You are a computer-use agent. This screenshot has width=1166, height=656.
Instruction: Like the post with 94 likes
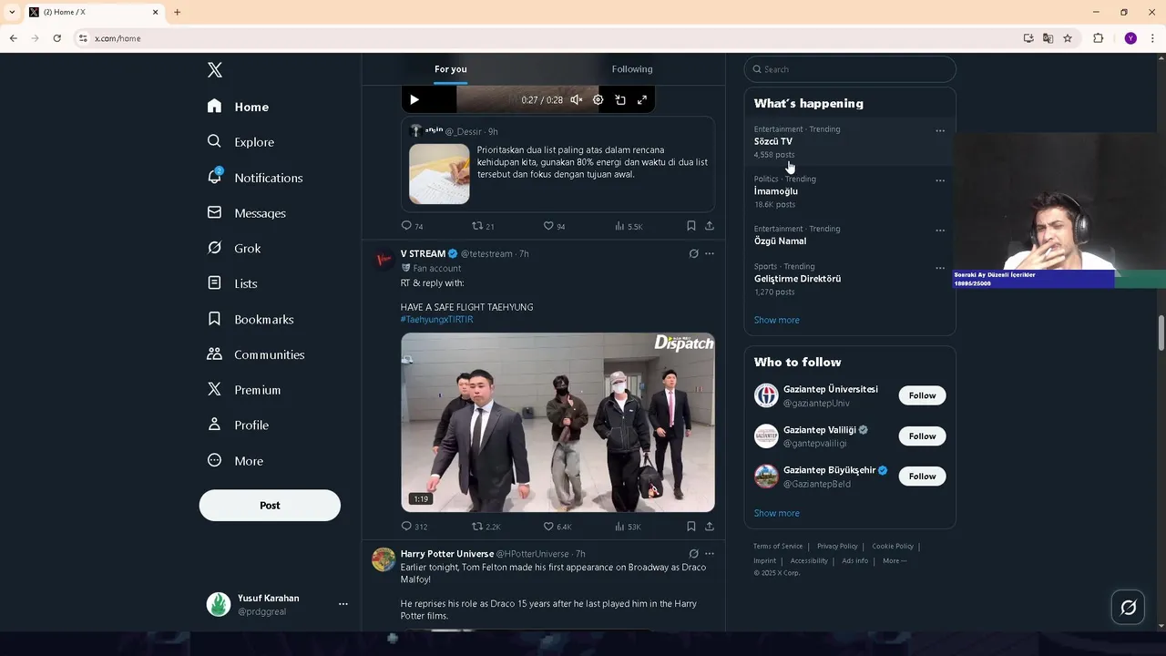point(555,226)
